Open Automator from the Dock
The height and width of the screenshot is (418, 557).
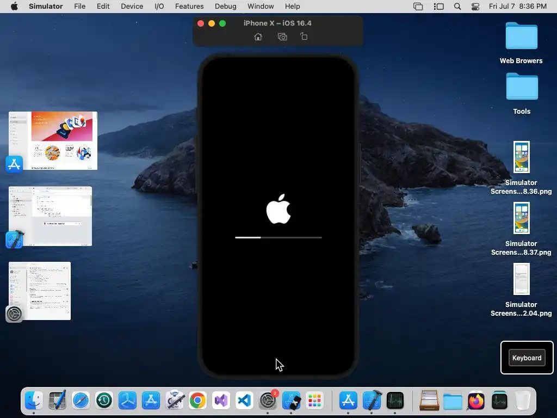175,401
